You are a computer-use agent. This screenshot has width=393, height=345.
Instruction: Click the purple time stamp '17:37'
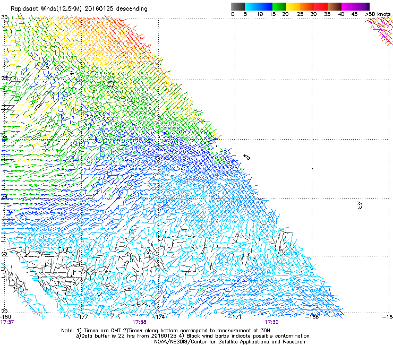pos(7,322)
